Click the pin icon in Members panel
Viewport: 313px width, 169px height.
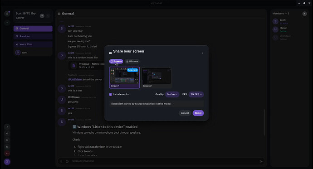[304, 14]
